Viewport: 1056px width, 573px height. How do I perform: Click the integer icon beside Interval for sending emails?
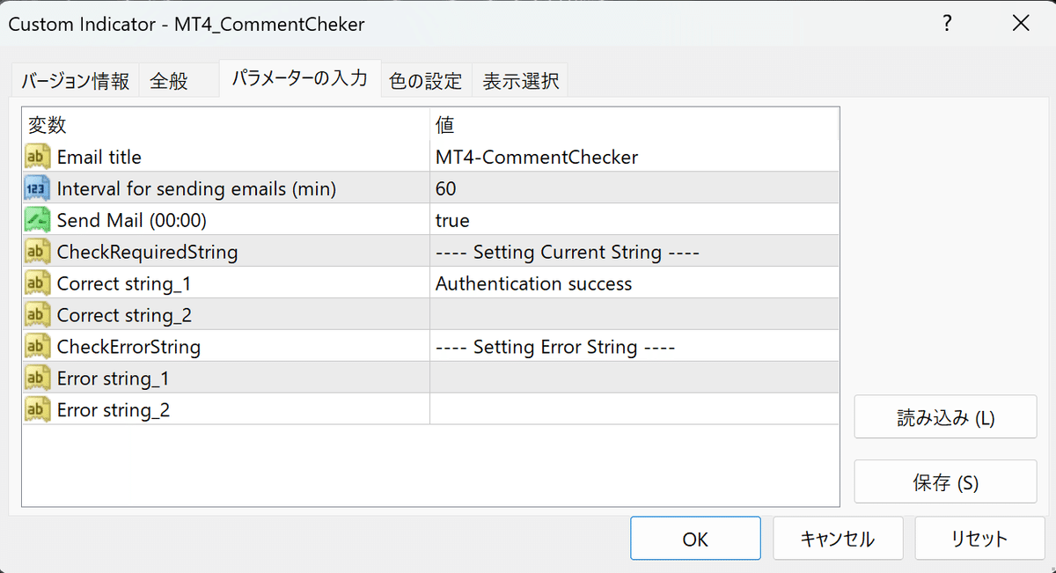(x=37, y=189)
